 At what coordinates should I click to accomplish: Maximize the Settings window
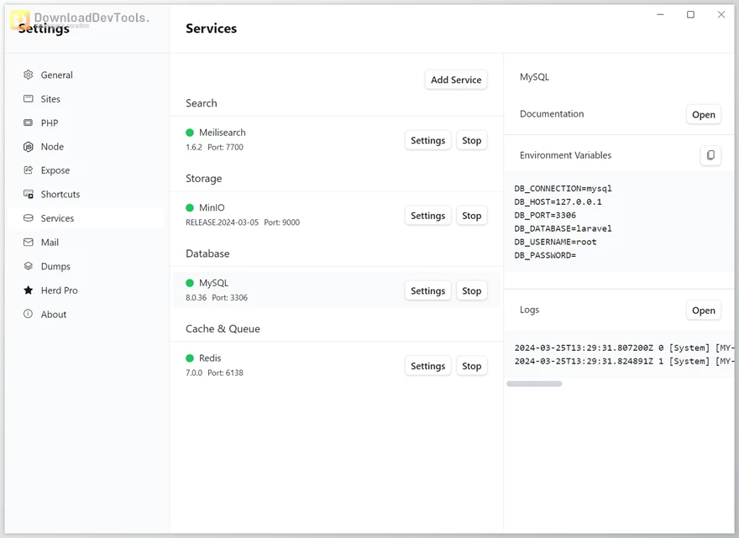(690, 14)
